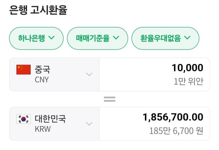Screen dimensions: 219x150
Task: Click the chevron in the 환율우대없음 pill
Action: 187,38
